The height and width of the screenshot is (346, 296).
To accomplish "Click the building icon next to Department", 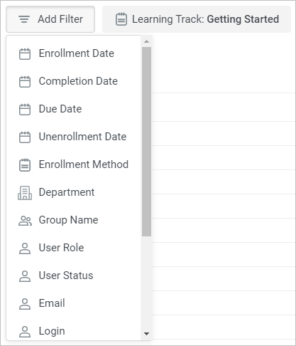I will coord(25,192).
